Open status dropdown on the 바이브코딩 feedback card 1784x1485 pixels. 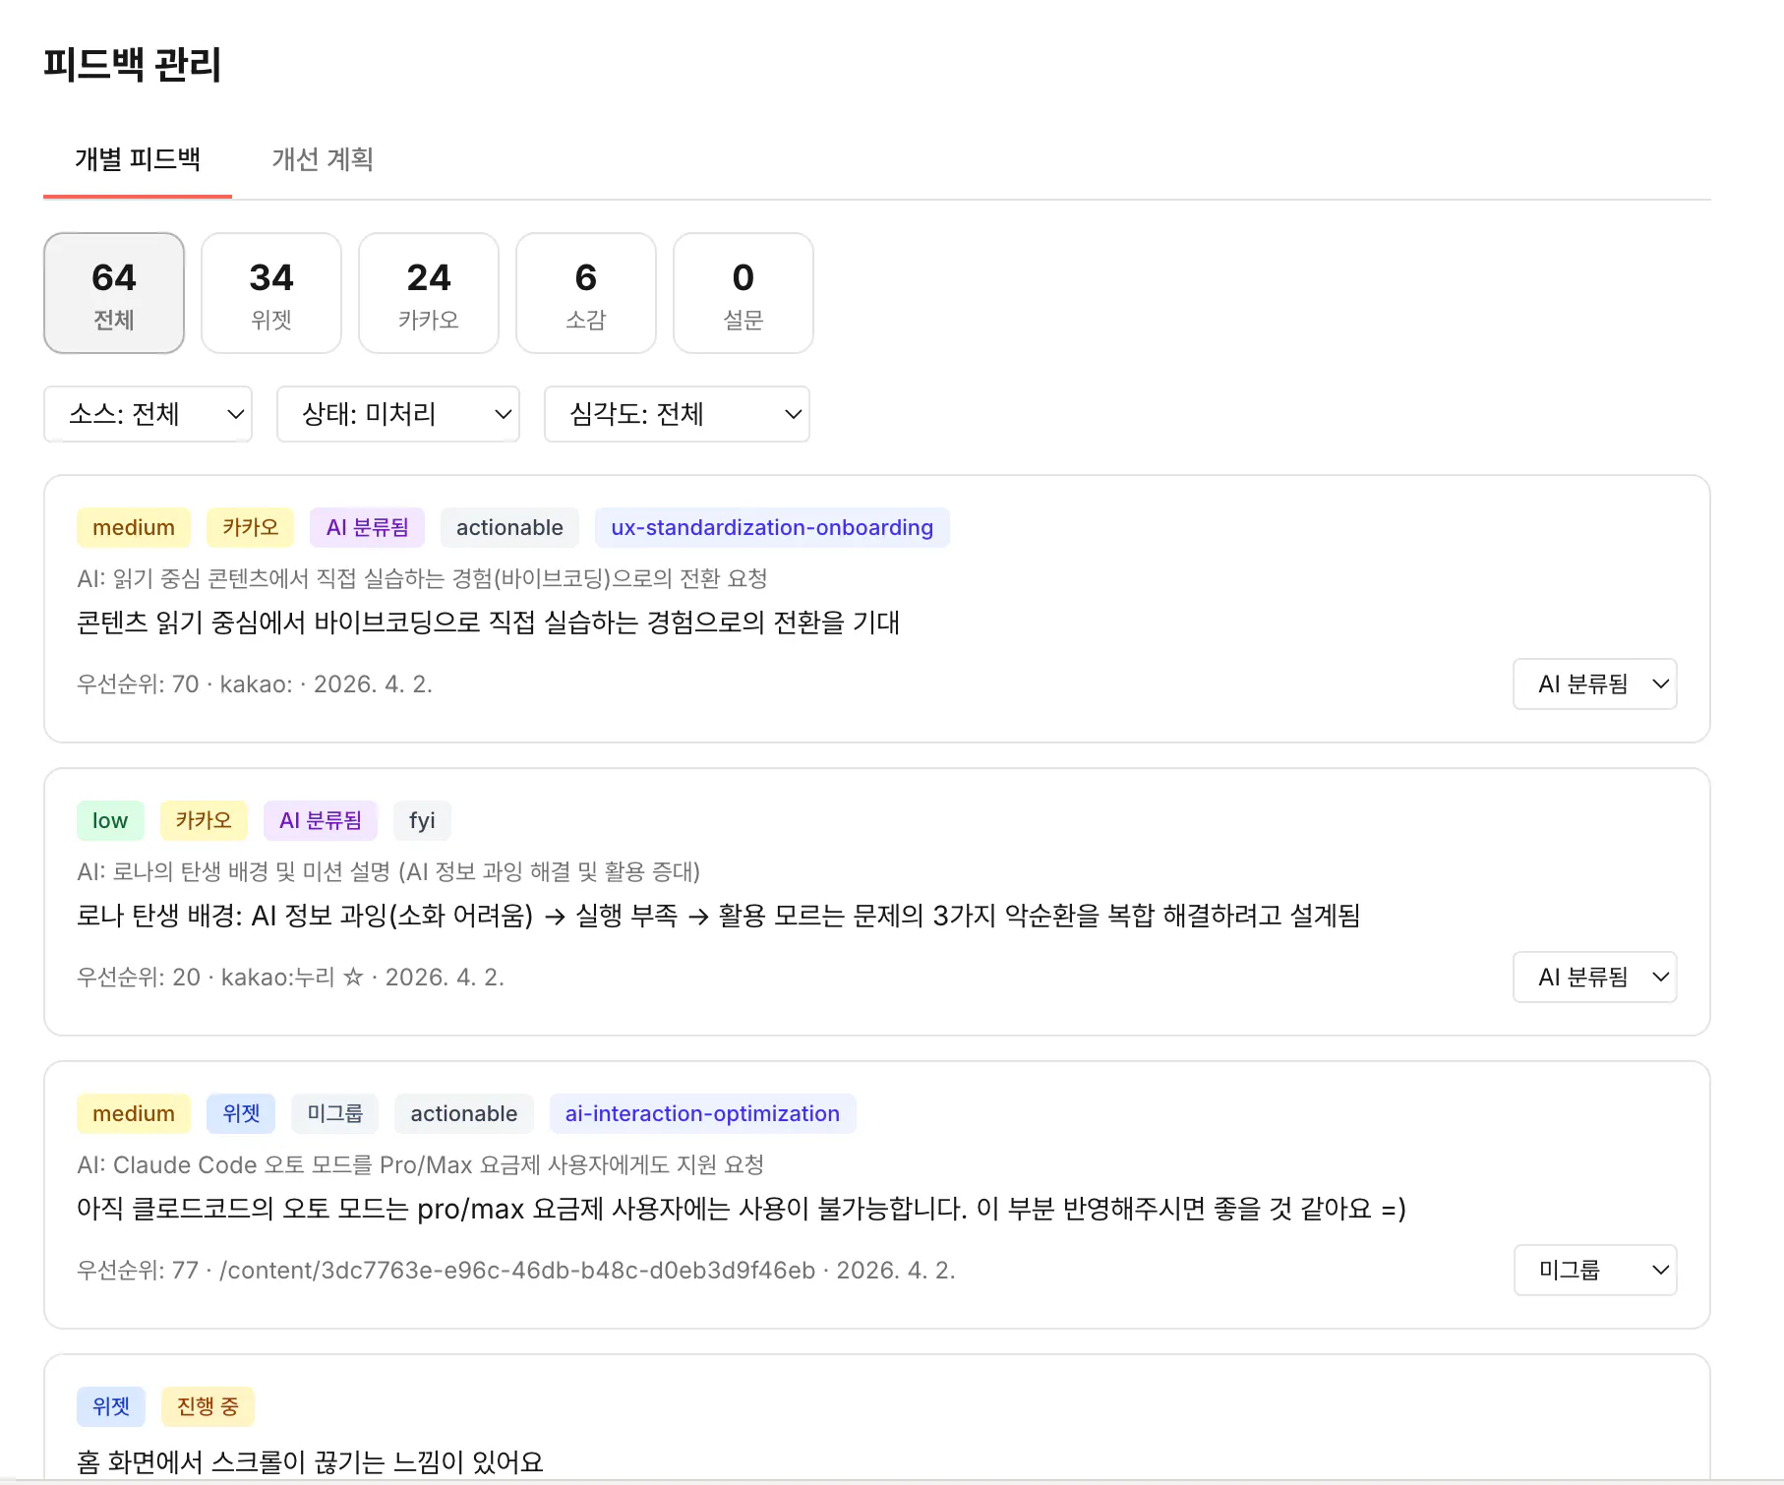(x=1595, y=683)
